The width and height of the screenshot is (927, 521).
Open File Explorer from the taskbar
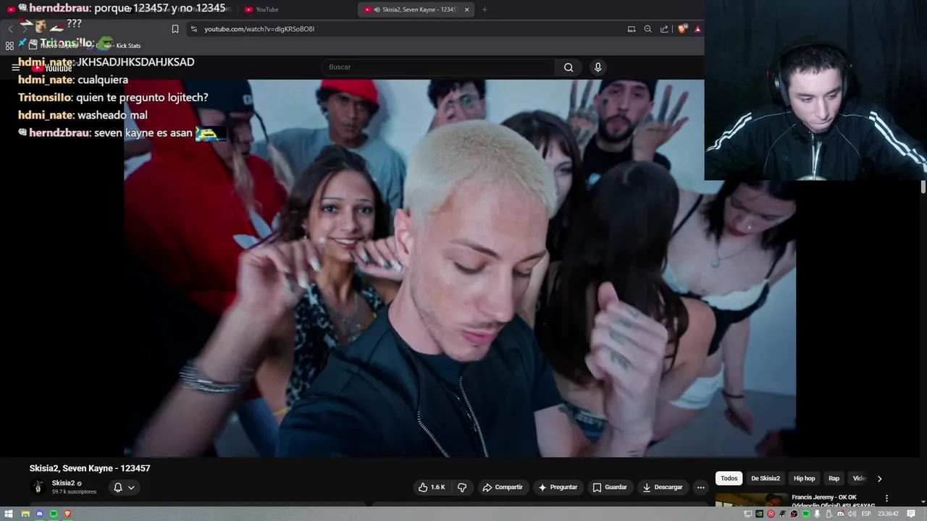pos(25,514)
